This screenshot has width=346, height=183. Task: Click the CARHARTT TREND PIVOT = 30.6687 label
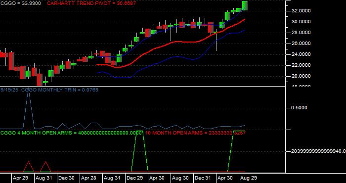tap(91, 3)
